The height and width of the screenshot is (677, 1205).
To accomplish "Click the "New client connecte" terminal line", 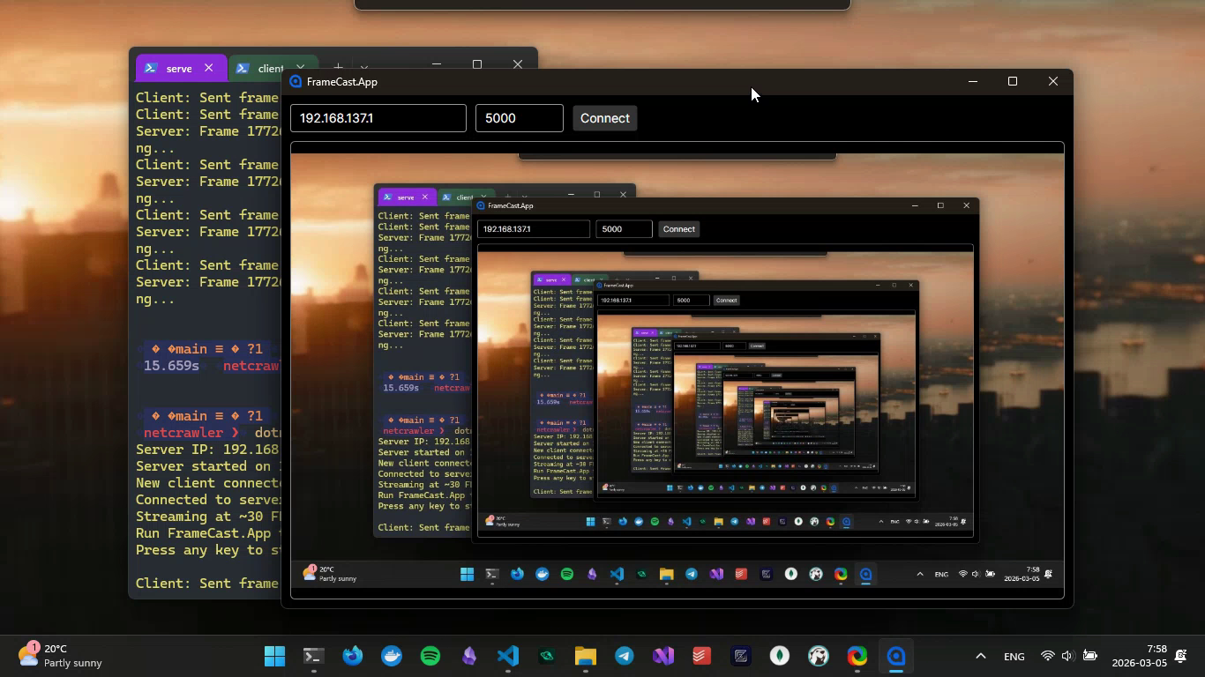I will click(x=208, y=483).
